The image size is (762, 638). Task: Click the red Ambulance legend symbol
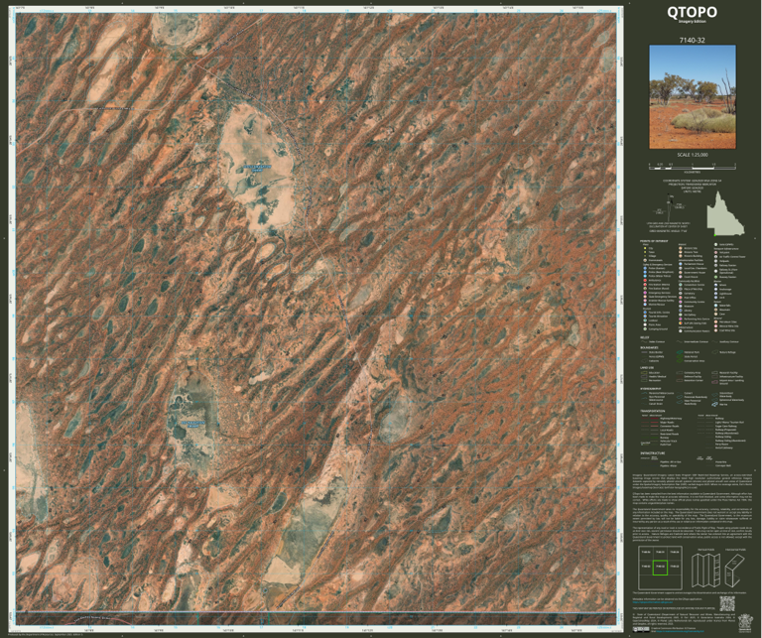(x=645, y=281)
